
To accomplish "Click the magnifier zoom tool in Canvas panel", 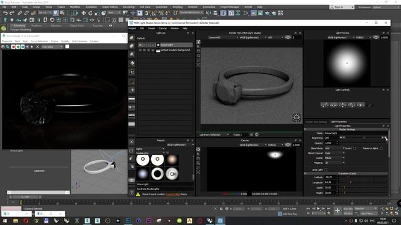I will pyautogui.click(x=198, y=163).
